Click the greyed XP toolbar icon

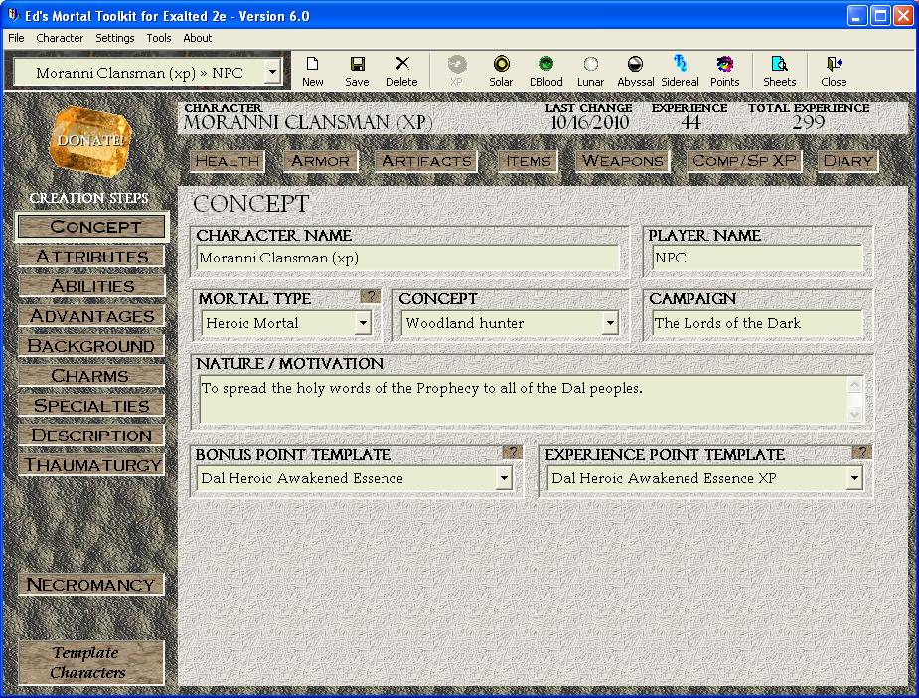[457, 71]
